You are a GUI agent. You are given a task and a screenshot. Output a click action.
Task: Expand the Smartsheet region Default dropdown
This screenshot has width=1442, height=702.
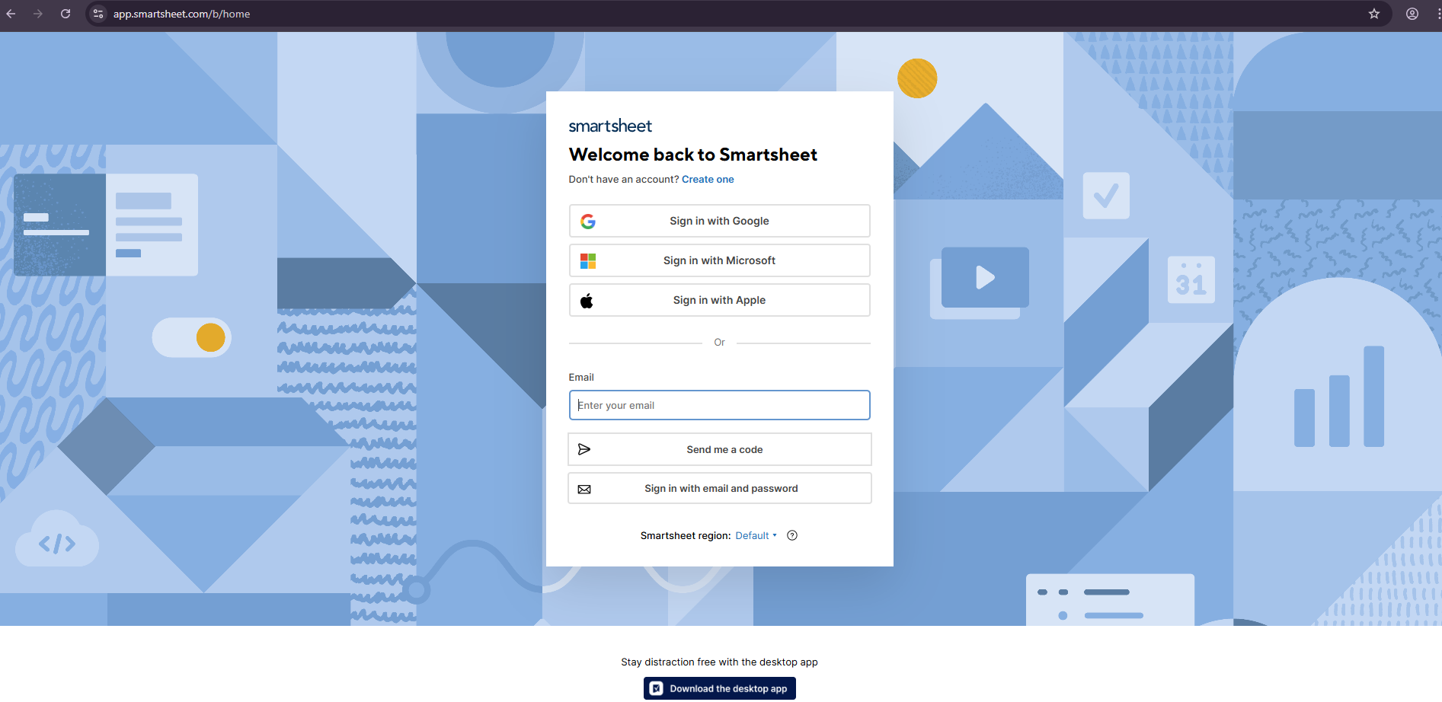pos(756,536)
